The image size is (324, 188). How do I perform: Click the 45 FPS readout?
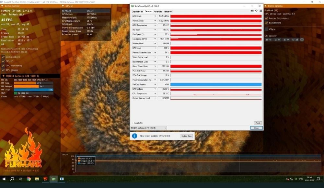[x=7, y=20]
